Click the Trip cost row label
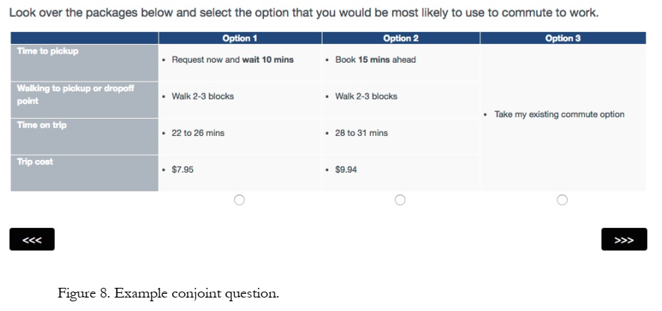This screenshot has height=311, width=662. pos(35,161)
